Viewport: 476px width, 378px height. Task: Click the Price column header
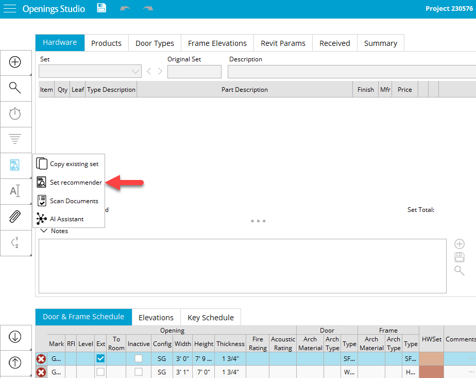tap(405, 90)
